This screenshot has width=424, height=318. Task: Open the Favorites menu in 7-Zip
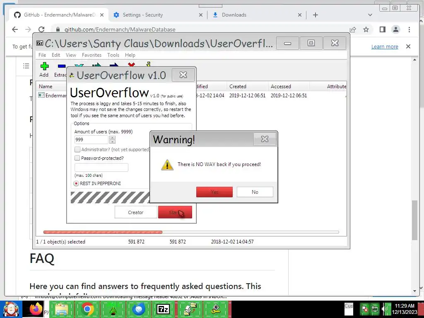pyautogui.click(x=92, y=55)
